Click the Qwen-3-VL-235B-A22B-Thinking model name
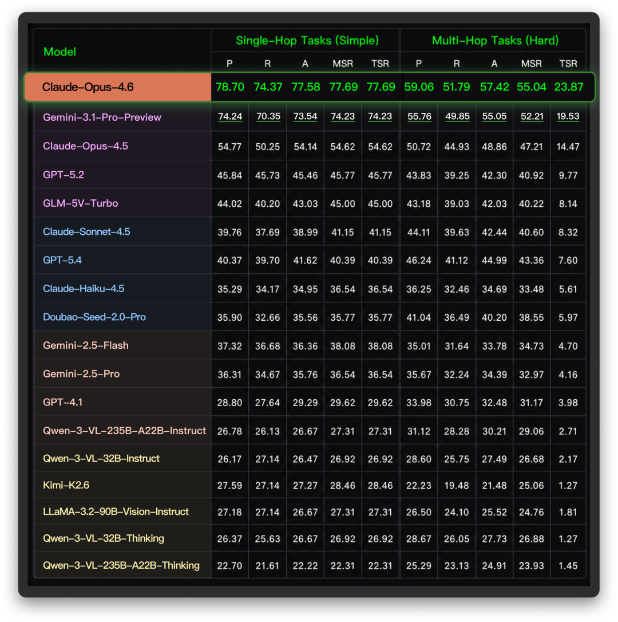The height and width of the screenshot is (622, 618). (x=121, y=565)
